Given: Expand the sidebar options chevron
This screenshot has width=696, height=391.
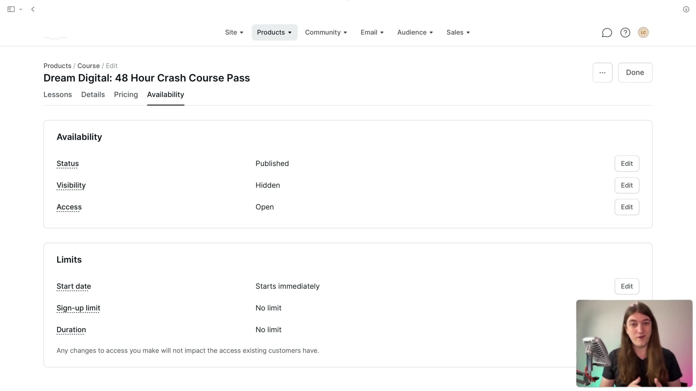Looking at the screenshot, I should point(21,9).
